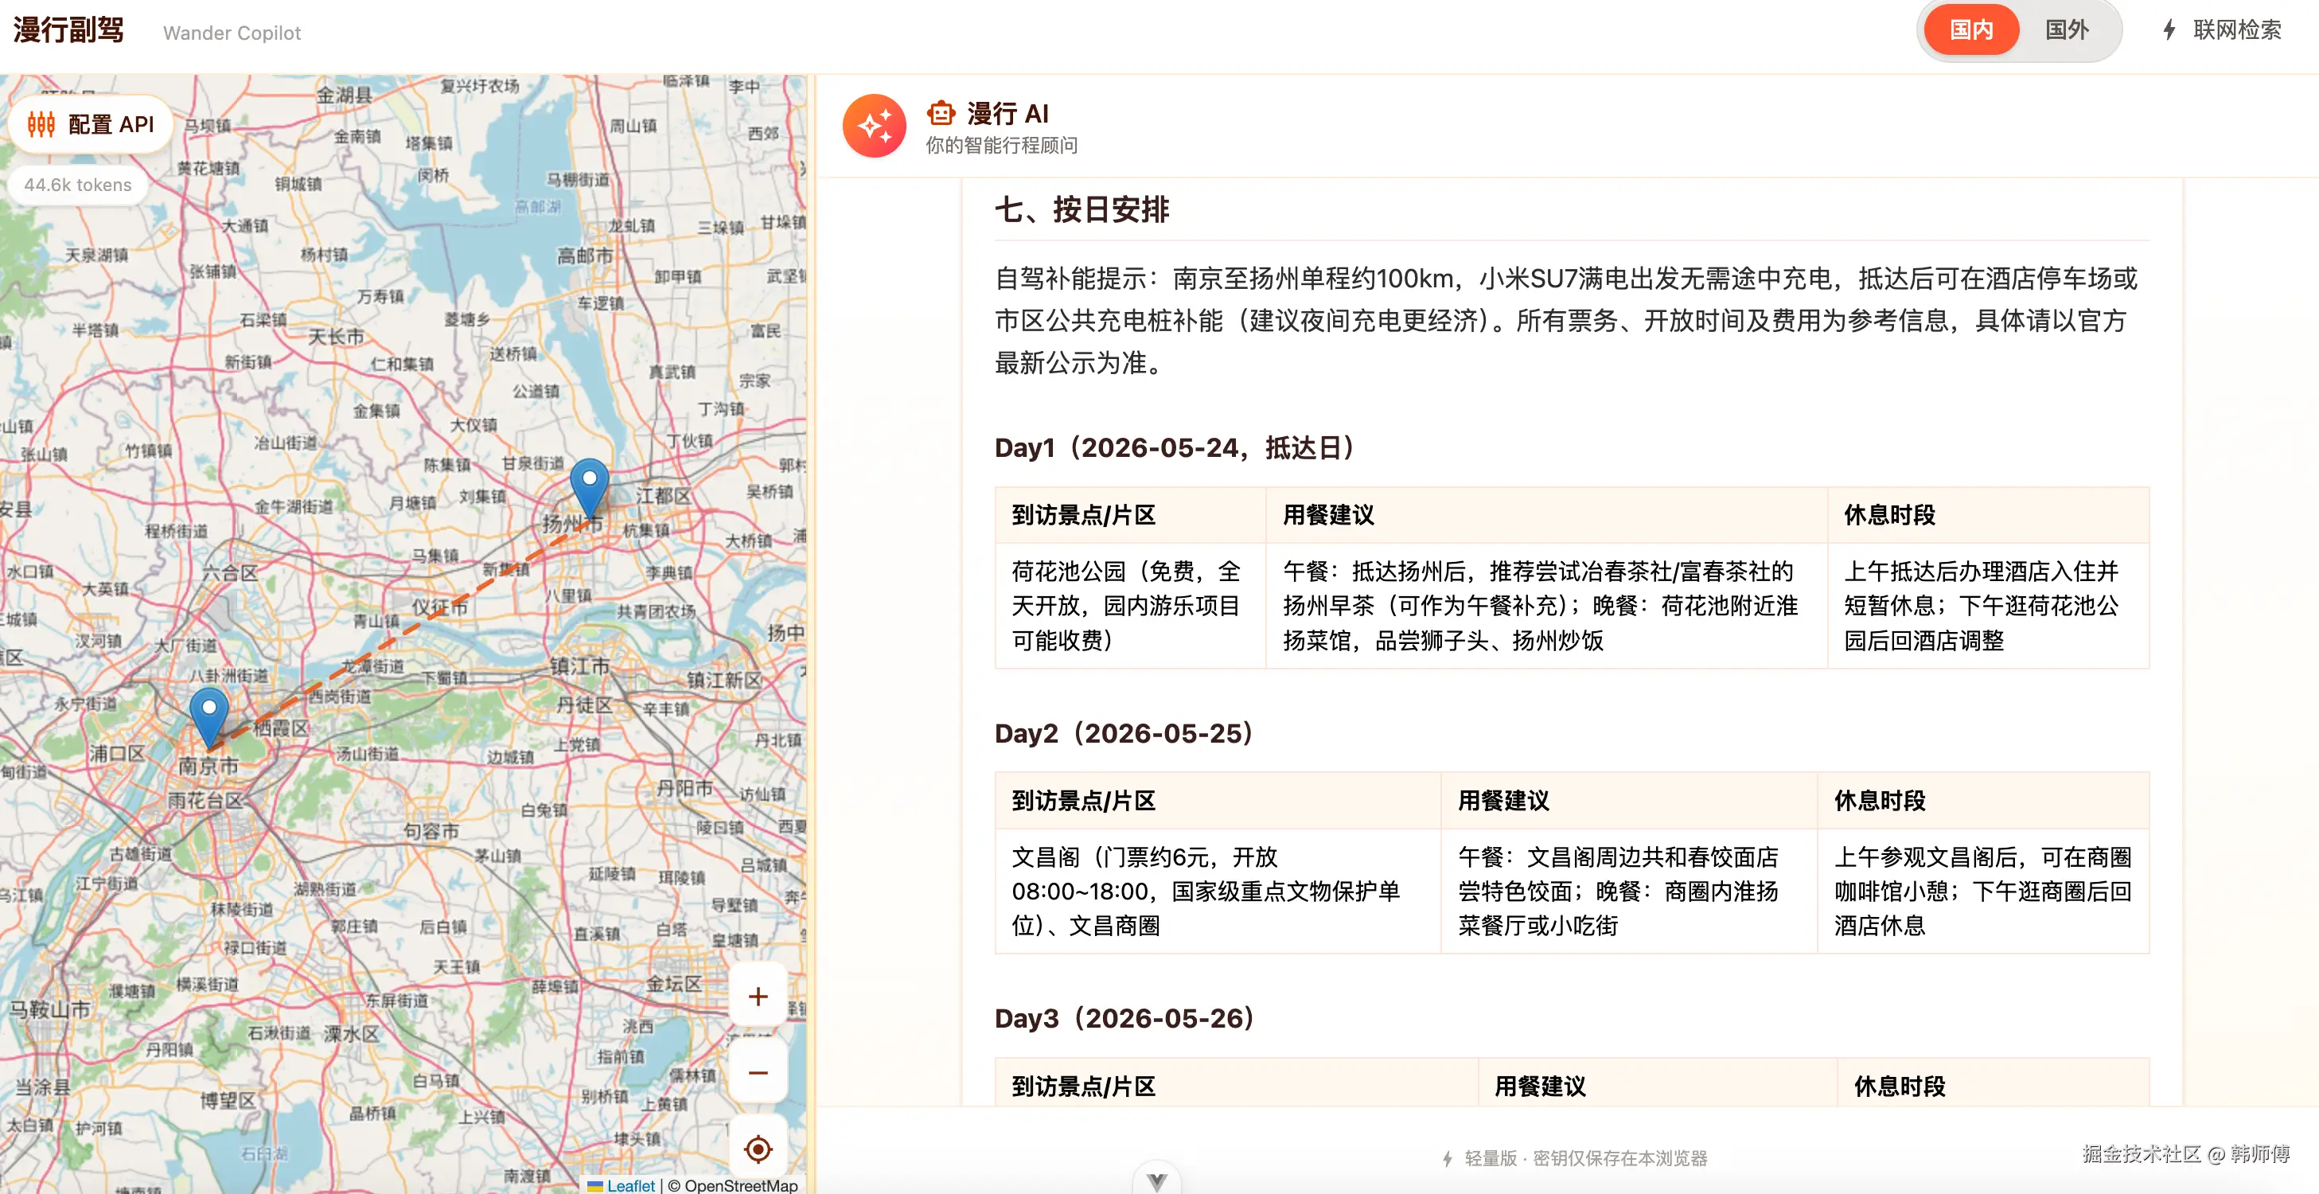This screenshot has width=2319, height=1194.
Task: Click Day1 rest cell about 酒店入住
Action: coord(1988,605)
